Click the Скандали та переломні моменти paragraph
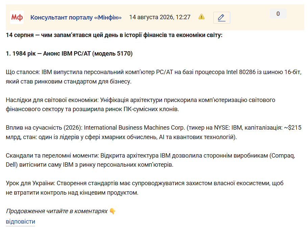Screen dimensions: 308x230 click(150, 160)
